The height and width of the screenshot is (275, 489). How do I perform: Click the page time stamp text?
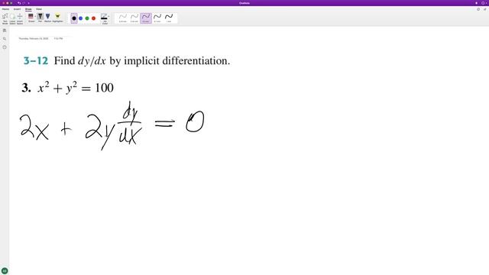(x=58, y=39)
